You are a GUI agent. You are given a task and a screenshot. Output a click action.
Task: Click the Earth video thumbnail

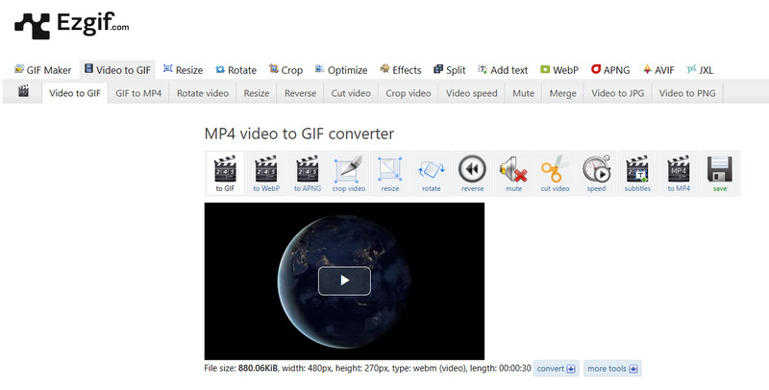coord(344,281)
